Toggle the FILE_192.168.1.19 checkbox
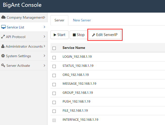Viewport: 165px width, 125px height. [x=54, y=111]
